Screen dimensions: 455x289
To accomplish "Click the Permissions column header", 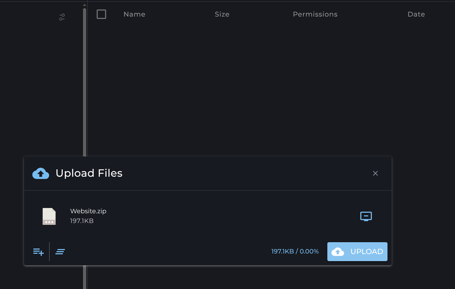I will 315,14.
